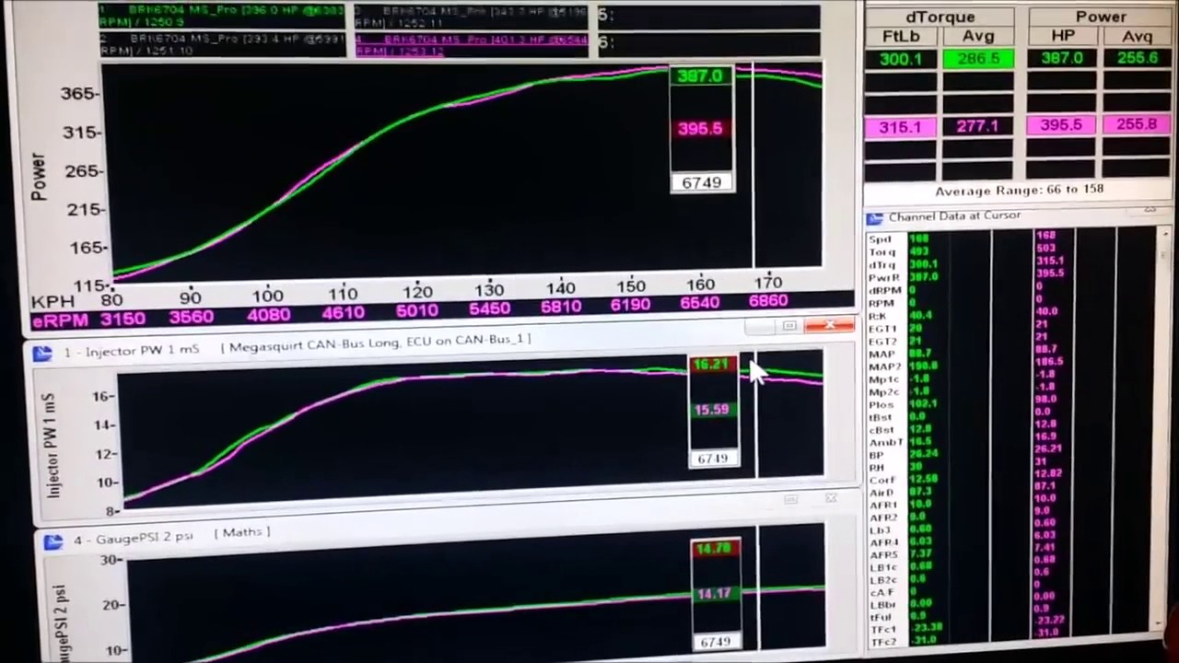Image resolution: width=1179 pixels, height=663 pixels.
Task: Click the AirD channel row label
Action: (x=881, y=493)
